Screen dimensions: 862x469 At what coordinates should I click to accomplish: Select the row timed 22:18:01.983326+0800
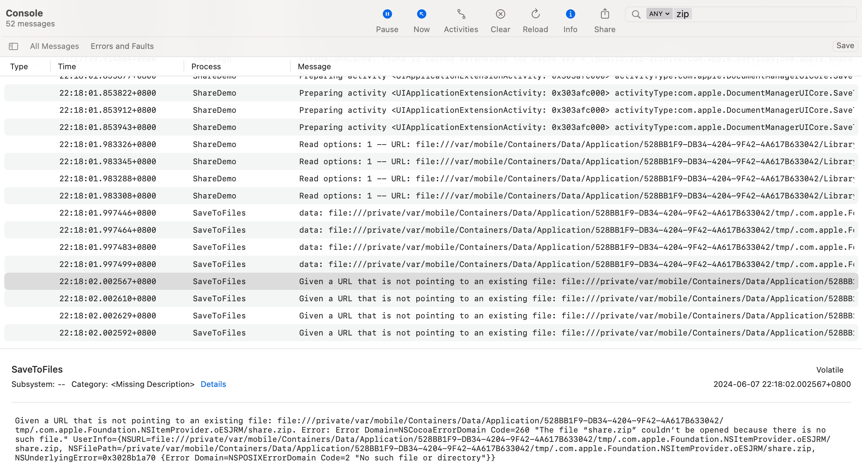431,145
